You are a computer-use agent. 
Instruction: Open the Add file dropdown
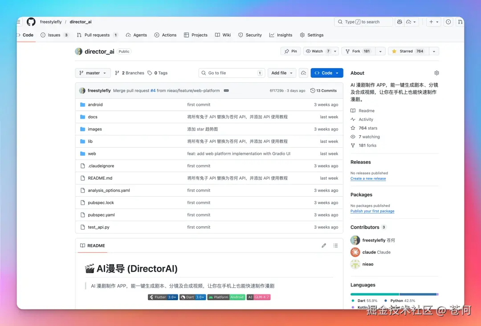tap(282, 73)
